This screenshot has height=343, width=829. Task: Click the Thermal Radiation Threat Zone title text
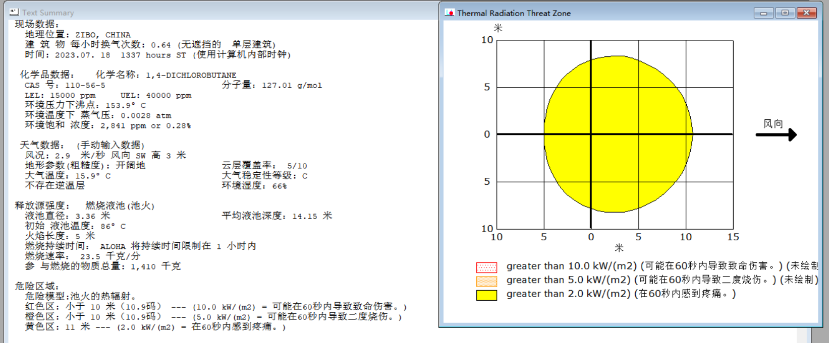514,13
